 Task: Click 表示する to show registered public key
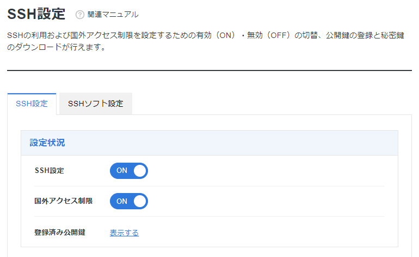pyautogui.click(x=124, y=233)
